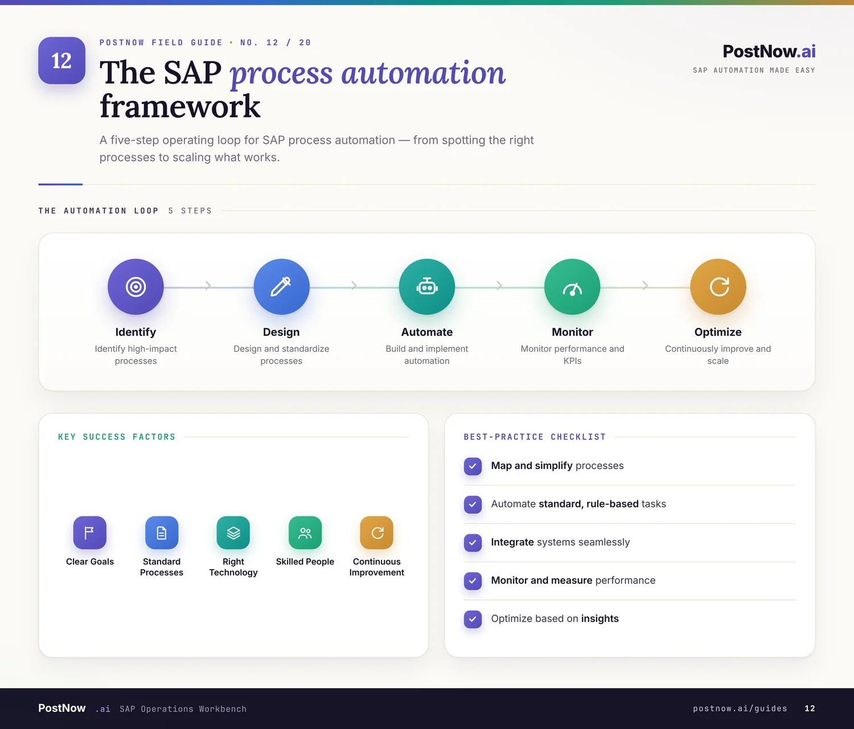Click 'SAP Operations Workbench' footer text
Image resolution: width=854 pixels, height=729 pixels.
183,709
